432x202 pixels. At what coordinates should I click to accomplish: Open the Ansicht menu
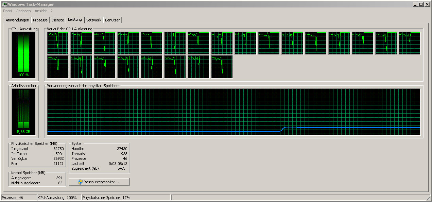coord(41,11)
